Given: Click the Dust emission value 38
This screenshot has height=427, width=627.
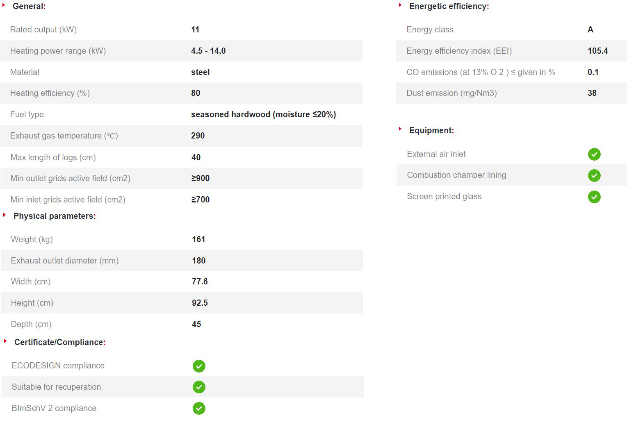Looking at the screenshot, I should (592, 93).
